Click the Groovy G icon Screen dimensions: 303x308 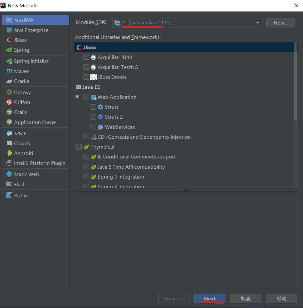pos(9,92)
